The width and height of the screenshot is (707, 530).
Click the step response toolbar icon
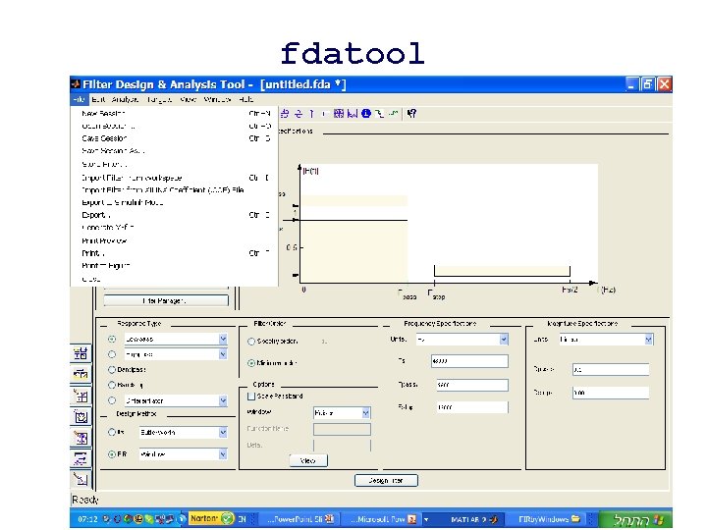click(325, 114)
